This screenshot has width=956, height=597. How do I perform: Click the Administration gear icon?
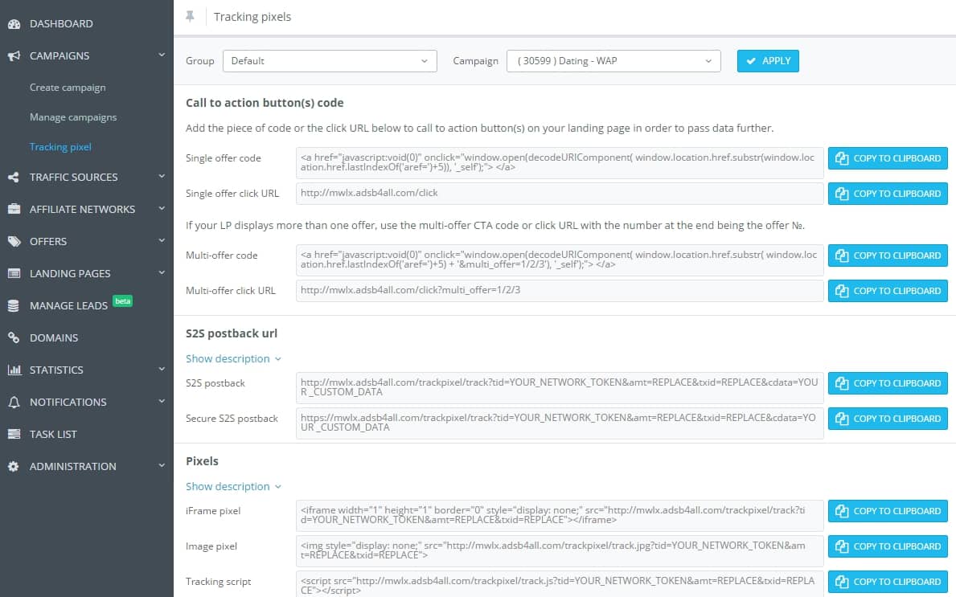tap(14, 467)
